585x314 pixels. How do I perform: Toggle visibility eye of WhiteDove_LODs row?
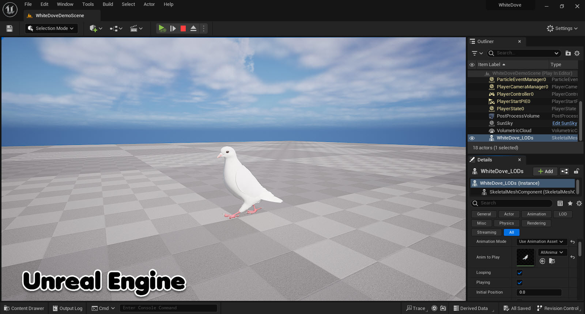coord(472,138)
